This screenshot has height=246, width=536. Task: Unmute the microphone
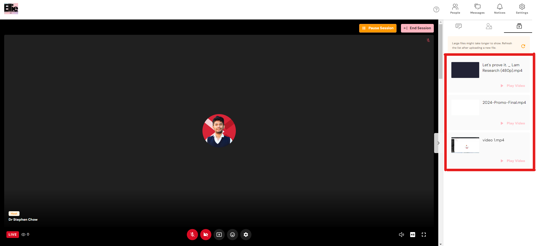(192, 235)
